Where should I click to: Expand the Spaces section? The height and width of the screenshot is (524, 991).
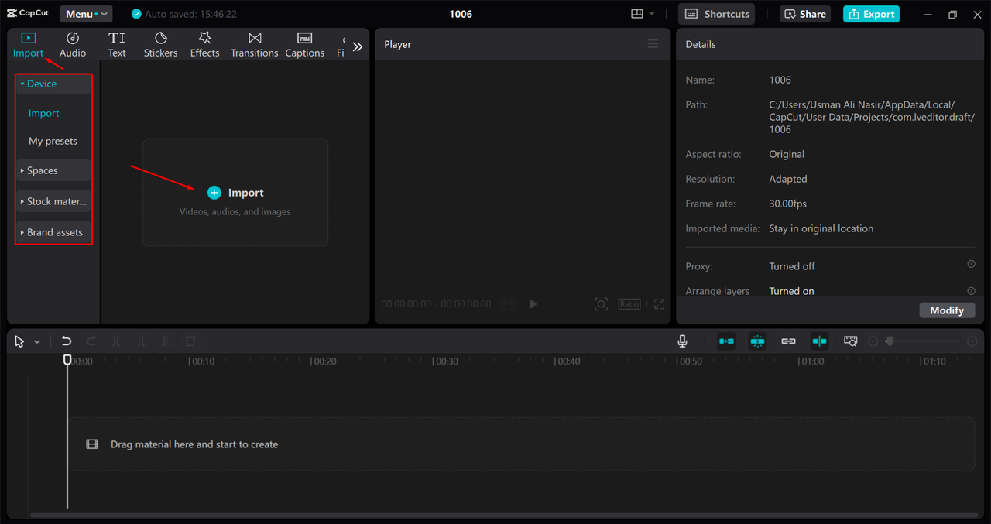click(53, 170)
